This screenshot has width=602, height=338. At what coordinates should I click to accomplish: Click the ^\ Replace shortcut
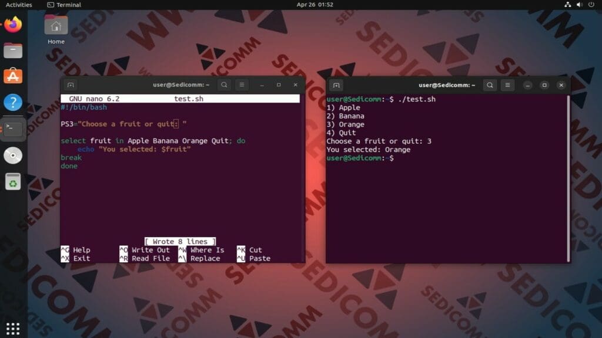coord(200,258)
